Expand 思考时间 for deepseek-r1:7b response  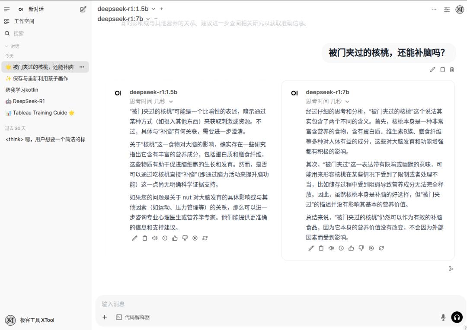327,102
